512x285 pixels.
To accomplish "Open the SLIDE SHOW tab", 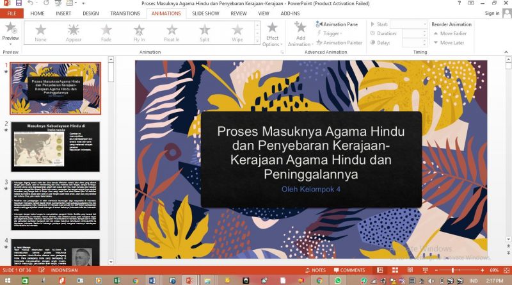I will (205, 13).
